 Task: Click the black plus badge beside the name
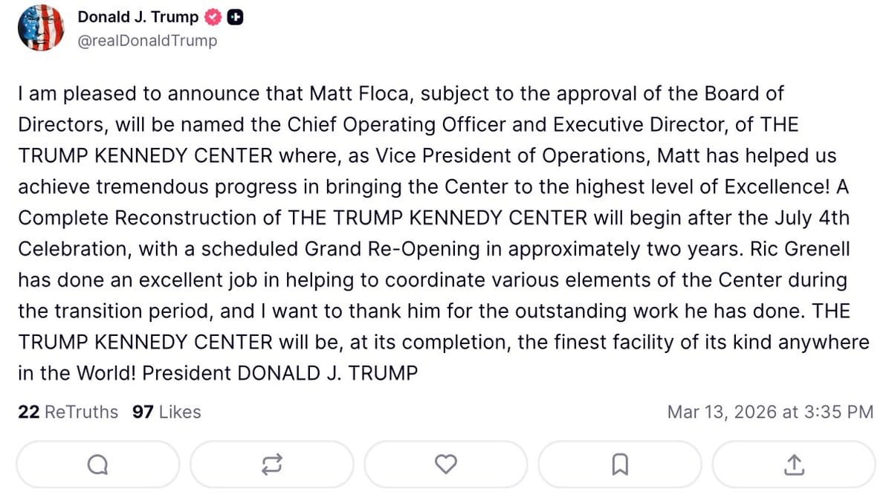tap(234, 17)
